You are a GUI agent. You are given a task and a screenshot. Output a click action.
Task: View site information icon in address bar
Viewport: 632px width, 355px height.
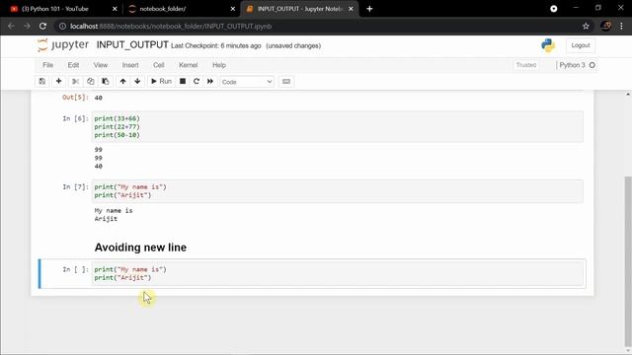pos(62,27)
